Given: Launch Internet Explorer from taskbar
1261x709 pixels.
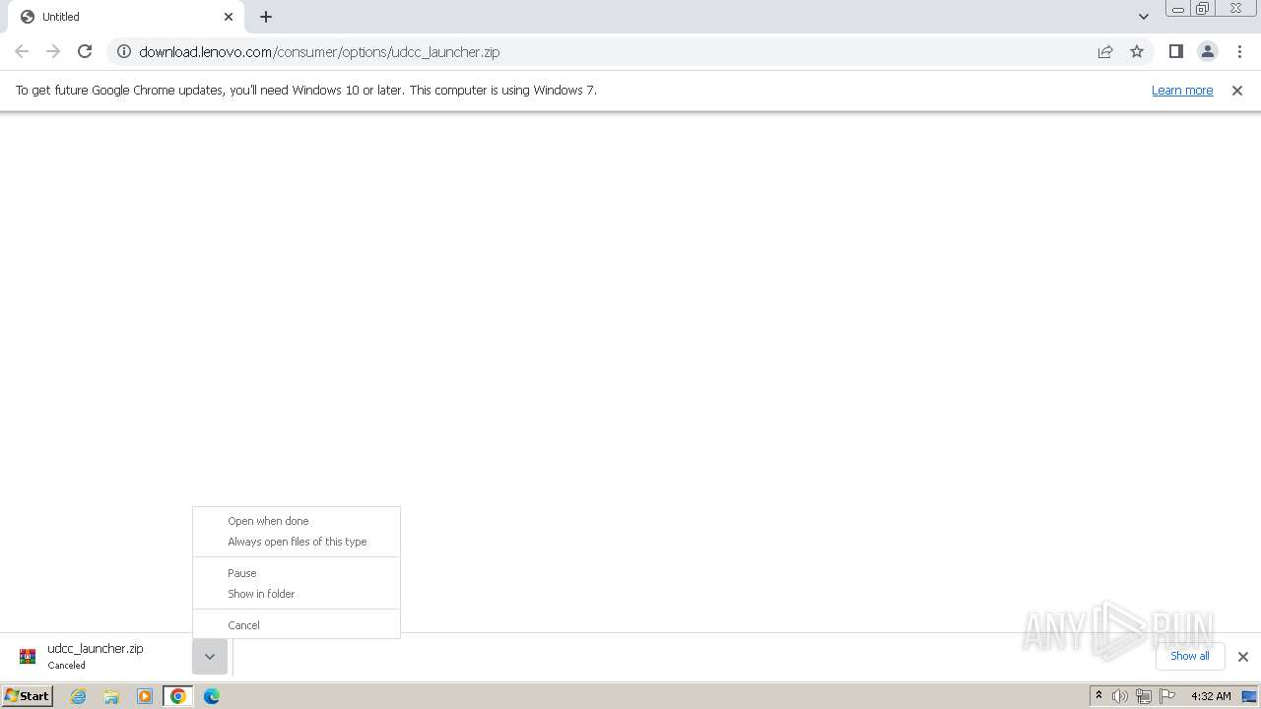Looking at the screenshot, I should pos(79,696).
